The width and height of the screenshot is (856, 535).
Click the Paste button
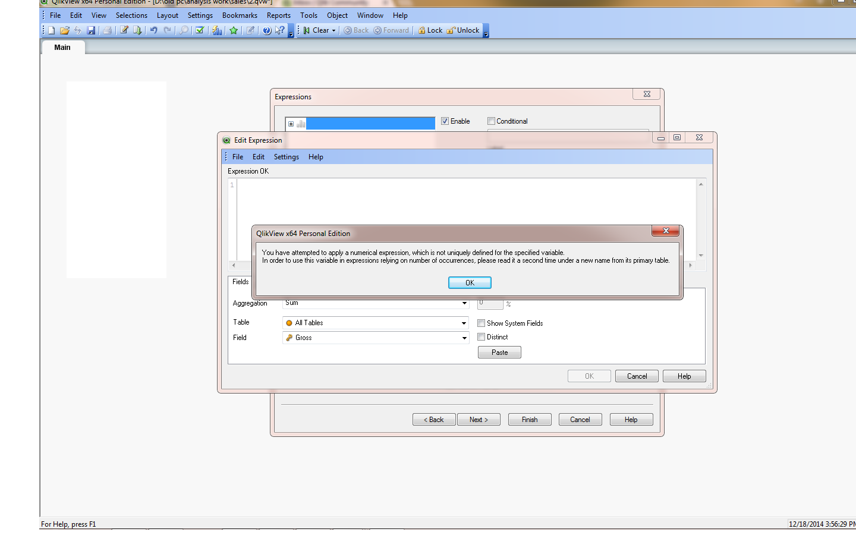(499, 353)
